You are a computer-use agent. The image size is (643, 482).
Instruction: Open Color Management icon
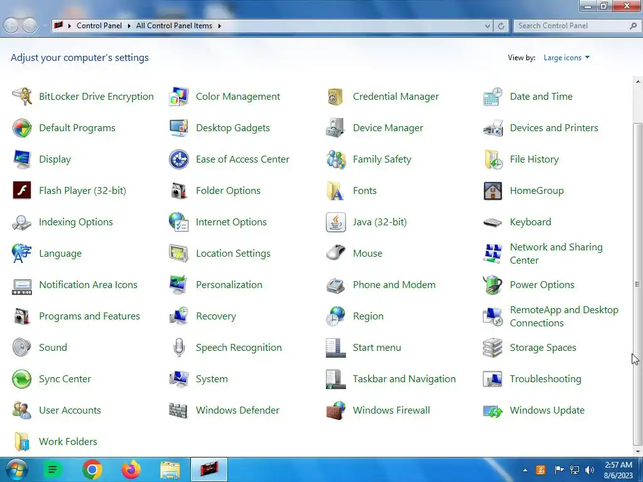coord(179,96)
